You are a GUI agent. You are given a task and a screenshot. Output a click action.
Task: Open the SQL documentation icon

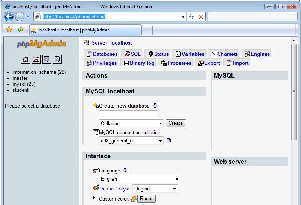[57, 59]
